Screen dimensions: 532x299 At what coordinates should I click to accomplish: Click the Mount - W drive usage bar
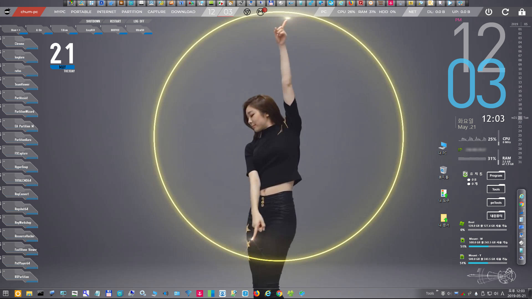click(488, 246)
